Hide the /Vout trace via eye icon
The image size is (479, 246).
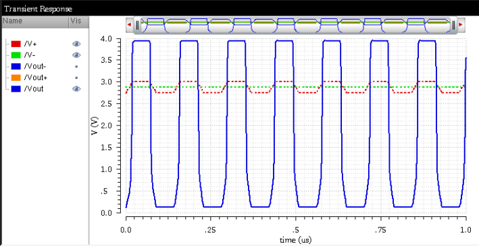(76, 89)
